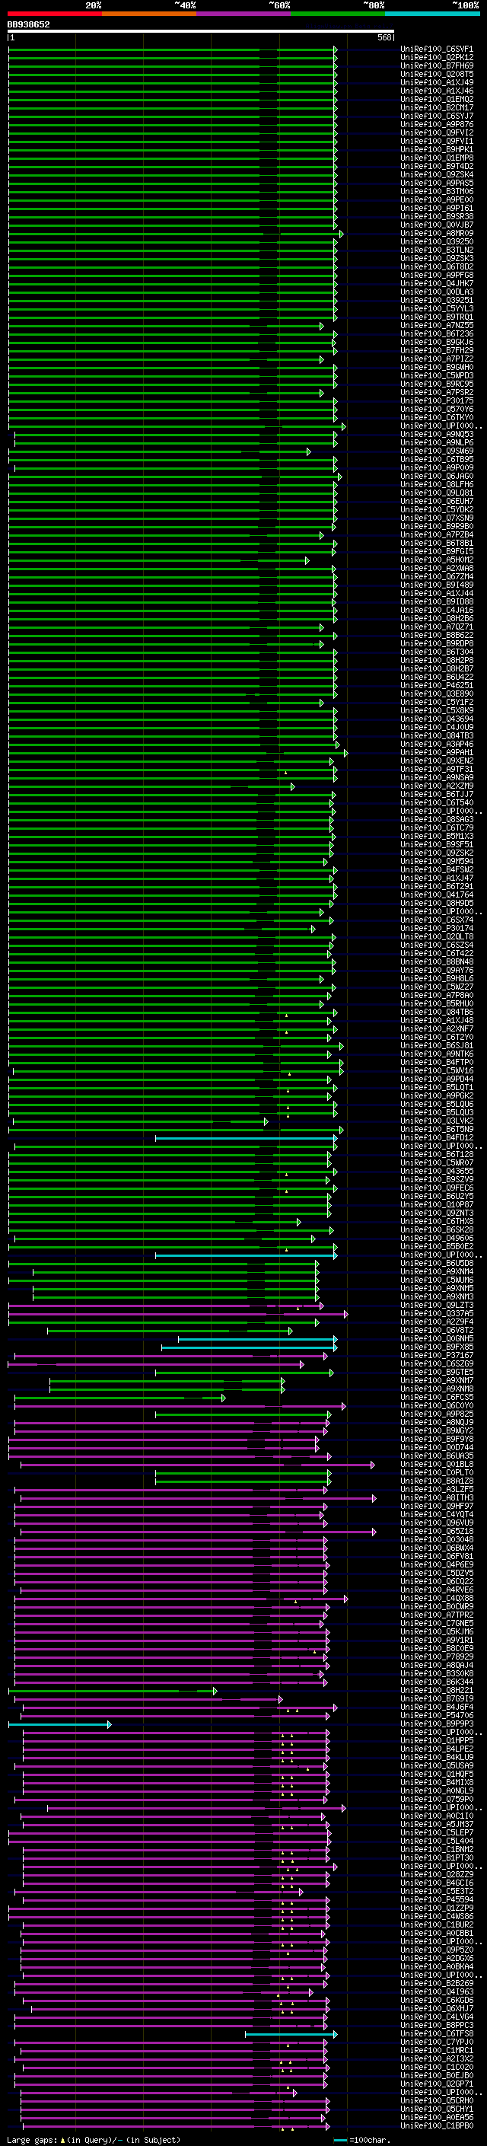Pick label UniRef100_B9SR38
Viewport: 487px width, 2146px height.
[437, 217]
